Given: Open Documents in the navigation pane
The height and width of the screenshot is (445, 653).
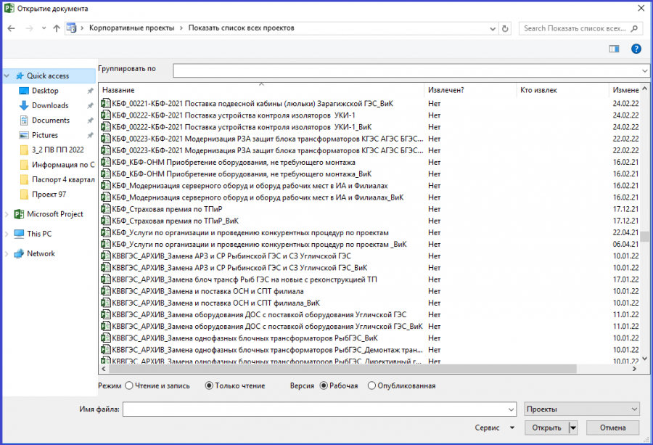Looking at the screenshot, I should (50, 121).
